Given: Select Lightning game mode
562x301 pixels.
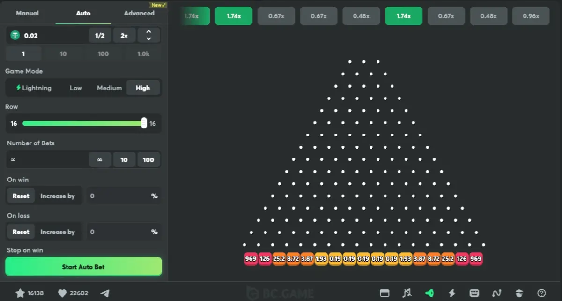Looking at the screenshot, I should click(x=34, y=88).
